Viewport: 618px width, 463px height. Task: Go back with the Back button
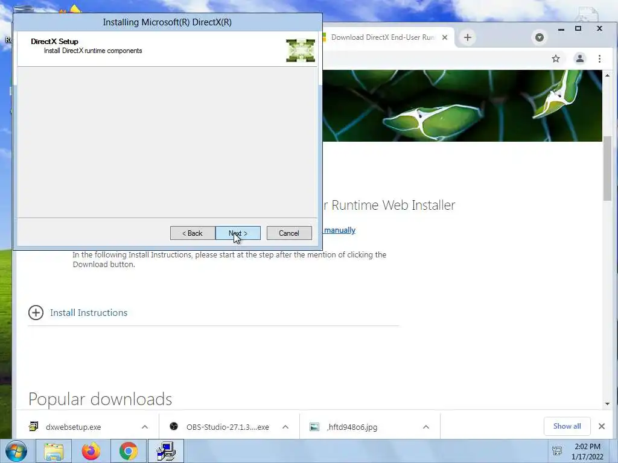click(193, 233)
